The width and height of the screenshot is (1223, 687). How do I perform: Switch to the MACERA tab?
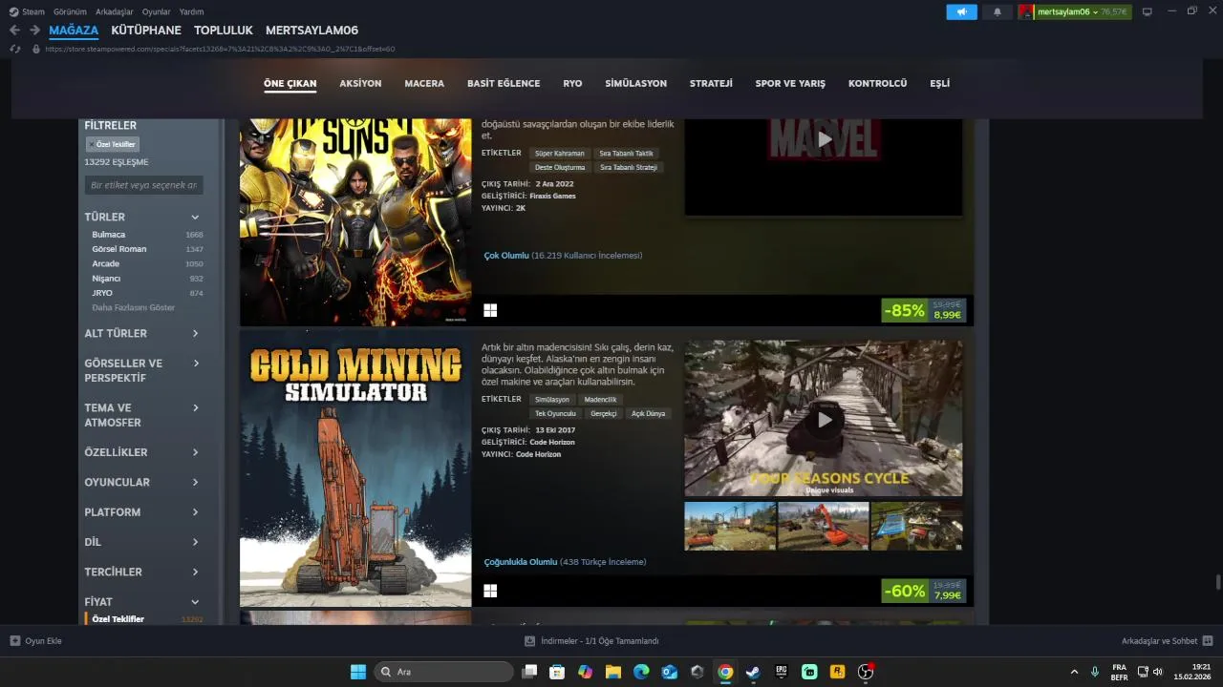(x=424, y=84)
